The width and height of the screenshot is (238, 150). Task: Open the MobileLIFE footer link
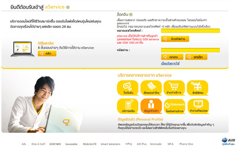(90, 144)
